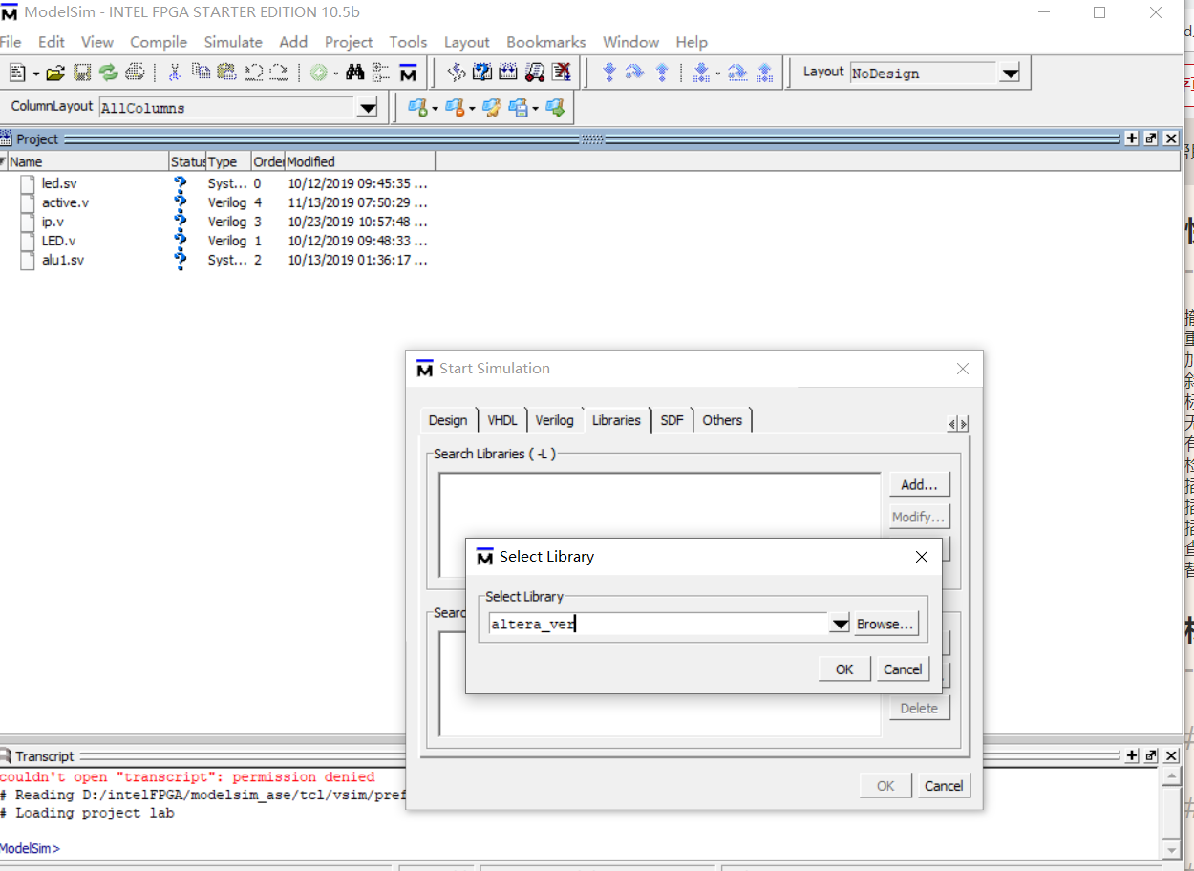
Task: Click the Step Into down-arrow icon
Action: 608,73
